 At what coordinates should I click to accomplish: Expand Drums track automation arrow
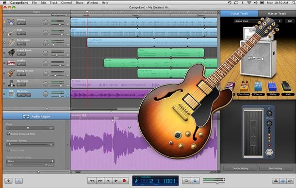click(67, 24)
